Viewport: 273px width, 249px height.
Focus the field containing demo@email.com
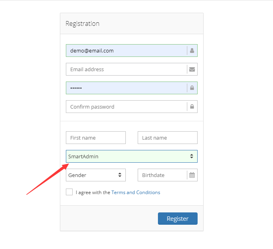pos(126,51)
